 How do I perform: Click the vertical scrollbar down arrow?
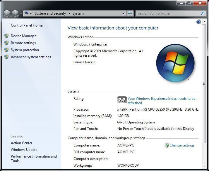[204, 167]
